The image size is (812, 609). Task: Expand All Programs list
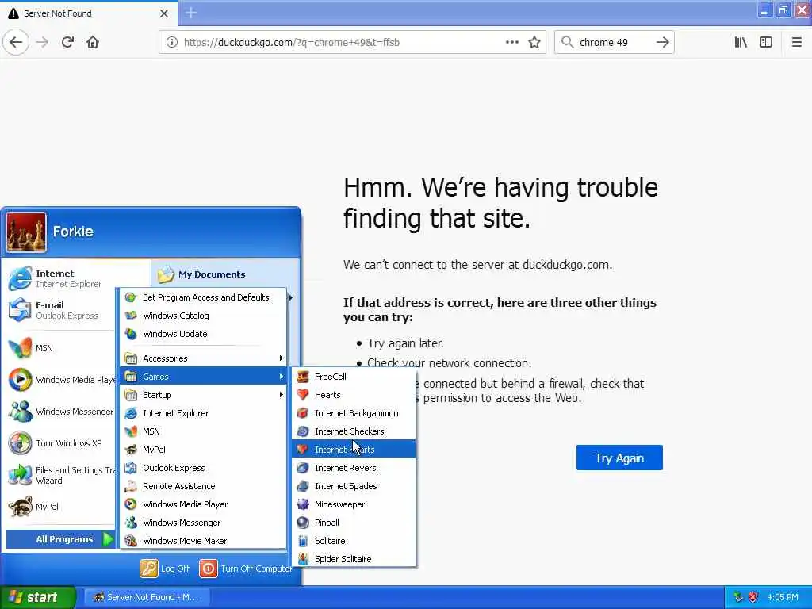(60, 539)
